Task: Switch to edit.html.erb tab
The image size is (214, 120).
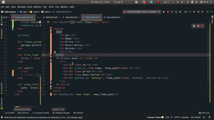Action: (x=51, y=17)
